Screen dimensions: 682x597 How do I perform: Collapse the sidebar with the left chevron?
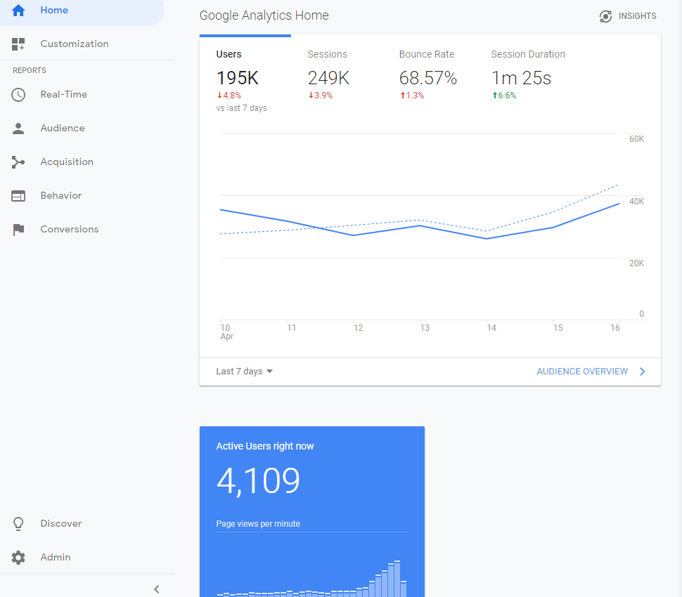[x=157, y=589]
